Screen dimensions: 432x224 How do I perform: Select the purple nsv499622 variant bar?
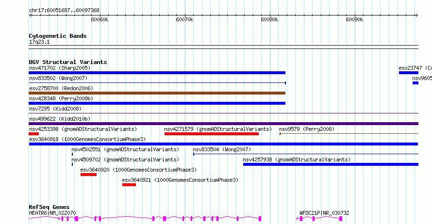pyautogui.click(x=223, y=124)
